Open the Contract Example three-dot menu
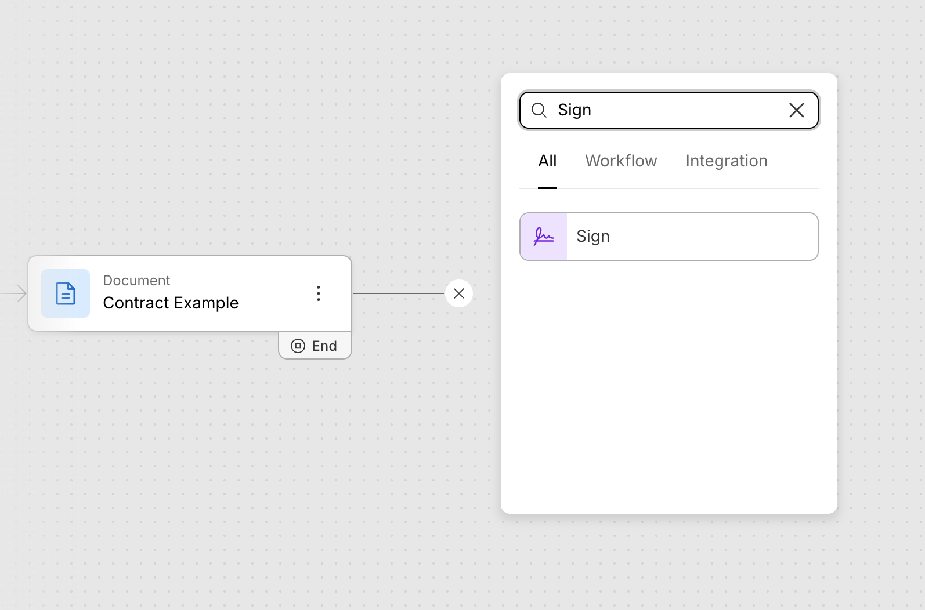 (x=319, y=293)
